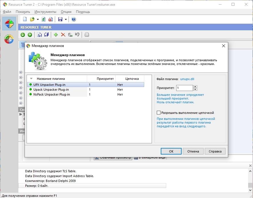Select the 'NsPack Unpacker Plug-in' row
Viewport: 253px width, 198px height.
tap(86, 94)
